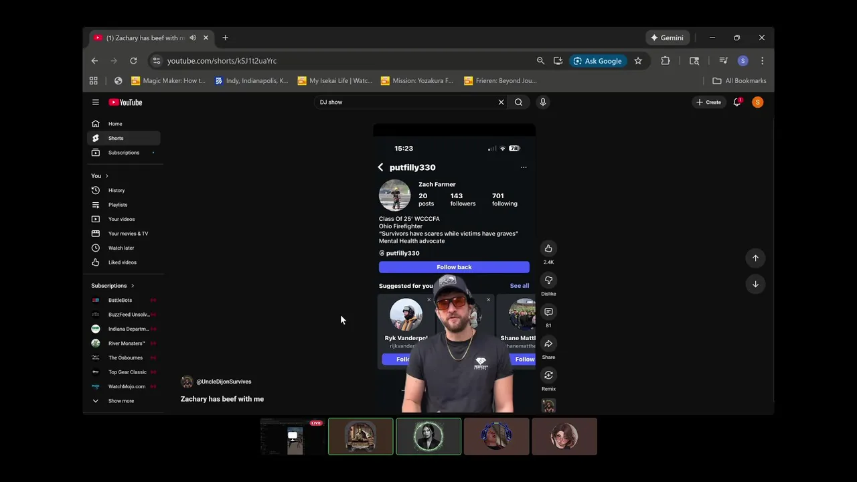Open Your movies & TV
The image size is (857, 482).
pos(124,234)
